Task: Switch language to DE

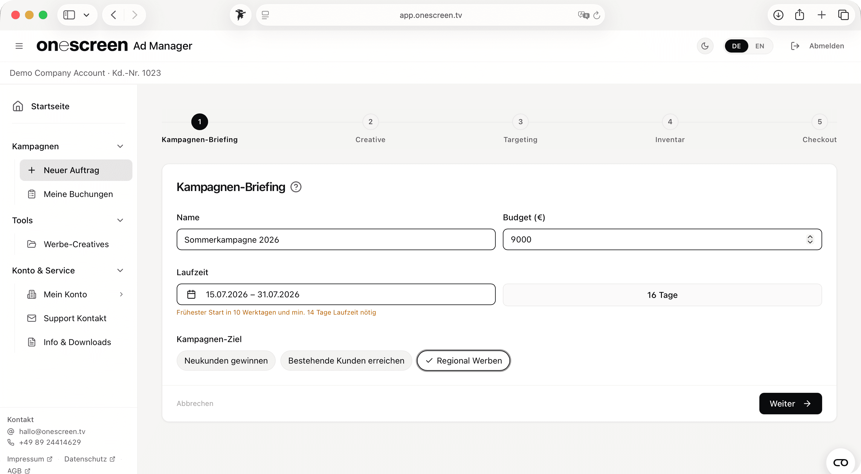Action: [x=736, y=46]
